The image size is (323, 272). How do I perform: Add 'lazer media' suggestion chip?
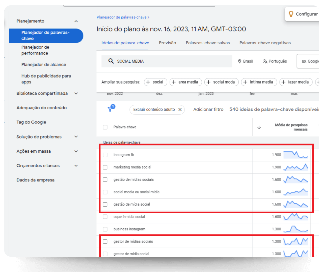[296, 82]
